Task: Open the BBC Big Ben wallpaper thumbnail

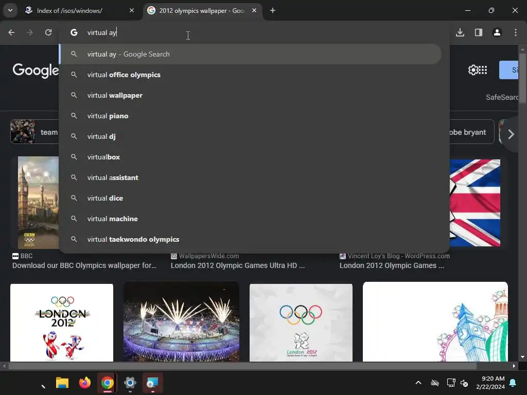Action: [38, 202]
